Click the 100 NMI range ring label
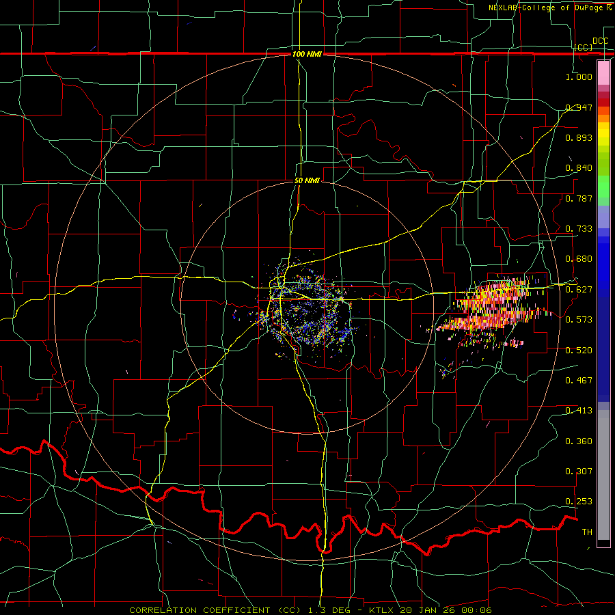Image resolution: width=615 pixels, height=615 pixels. 307,54
